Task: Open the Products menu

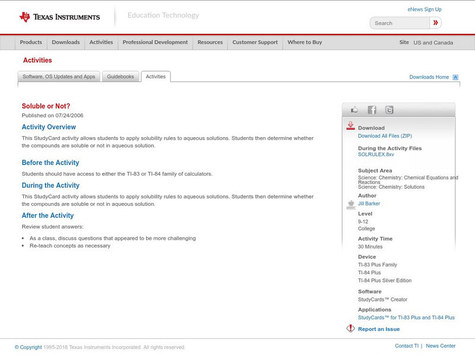Action: 31,42
